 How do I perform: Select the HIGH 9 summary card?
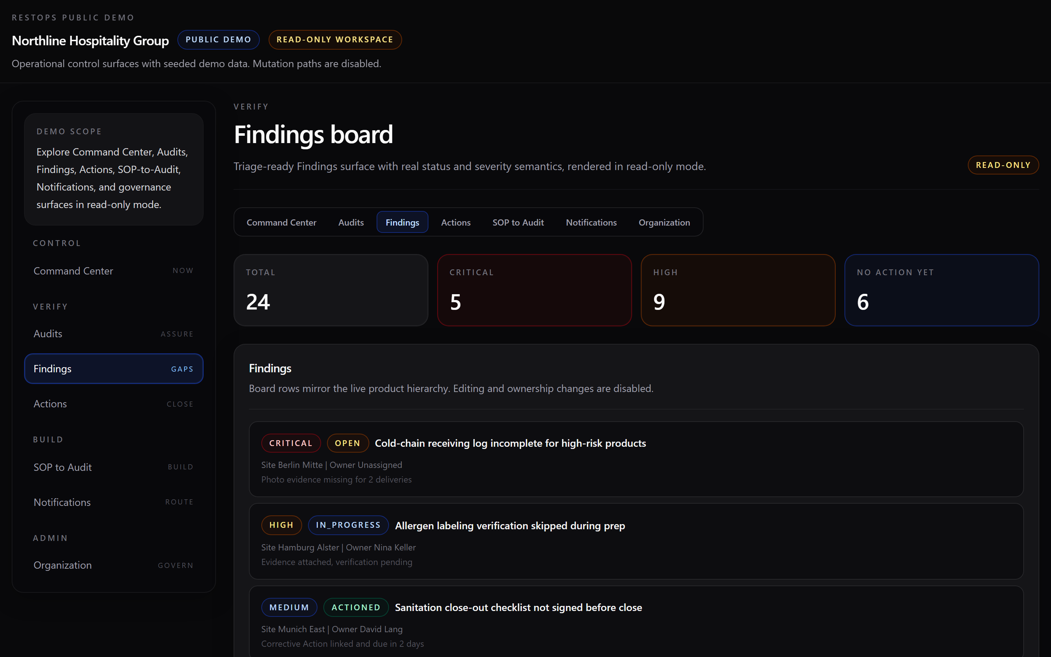[x=738, y=290]
